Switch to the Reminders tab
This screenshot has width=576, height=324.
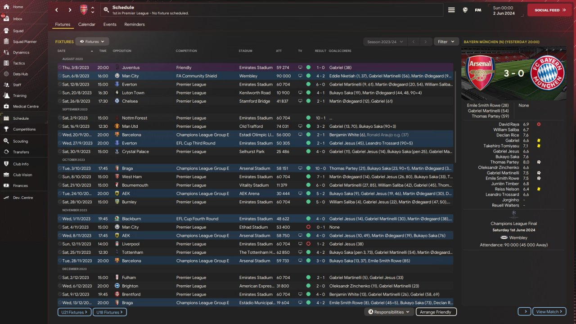point(135,24)
